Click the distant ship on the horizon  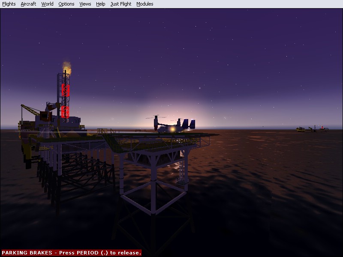311,128
